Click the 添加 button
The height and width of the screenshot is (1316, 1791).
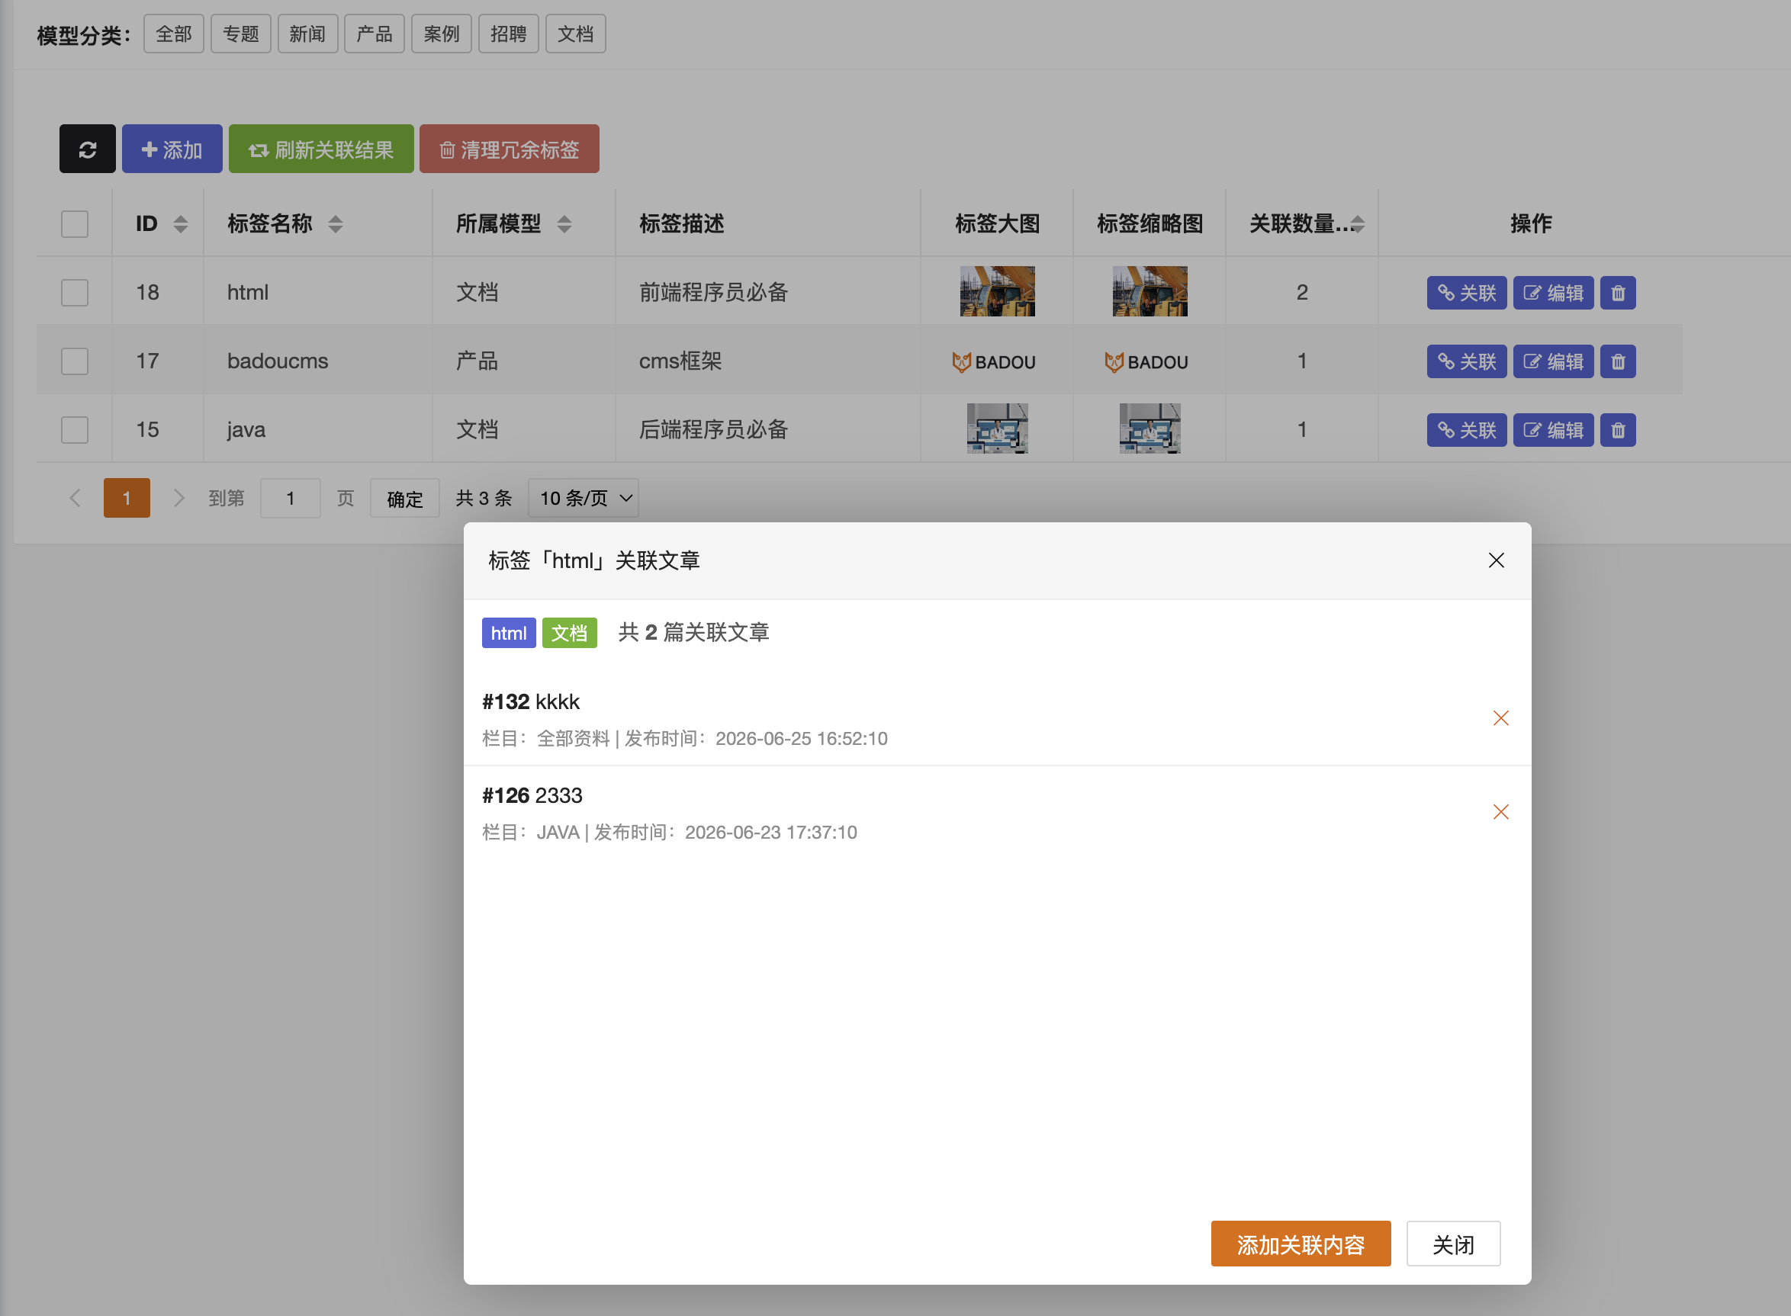pyautogui.click(x=172, y=149)
